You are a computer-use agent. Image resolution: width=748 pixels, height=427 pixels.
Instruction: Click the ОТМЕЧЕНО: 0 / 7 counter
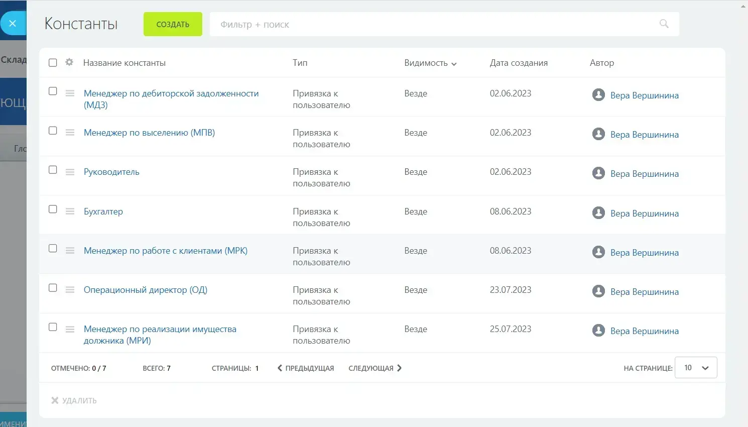[78, 368]
